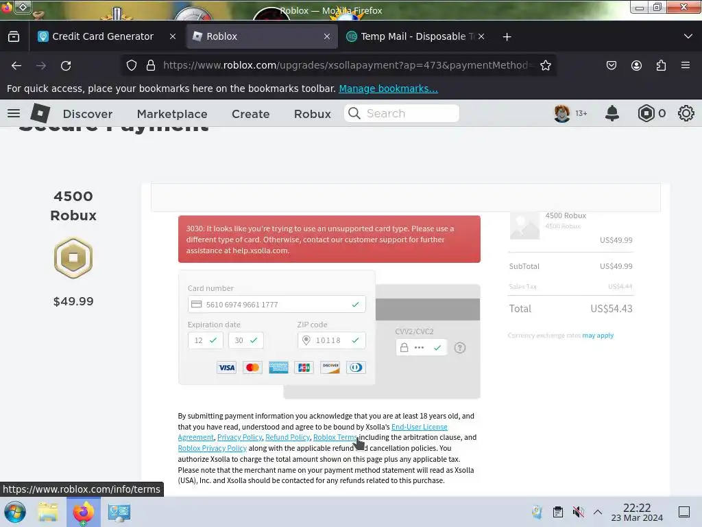Open Firefox account icon
Viewport: 702px width, 527px height.
pyautogui.click(x=636, y=65)
